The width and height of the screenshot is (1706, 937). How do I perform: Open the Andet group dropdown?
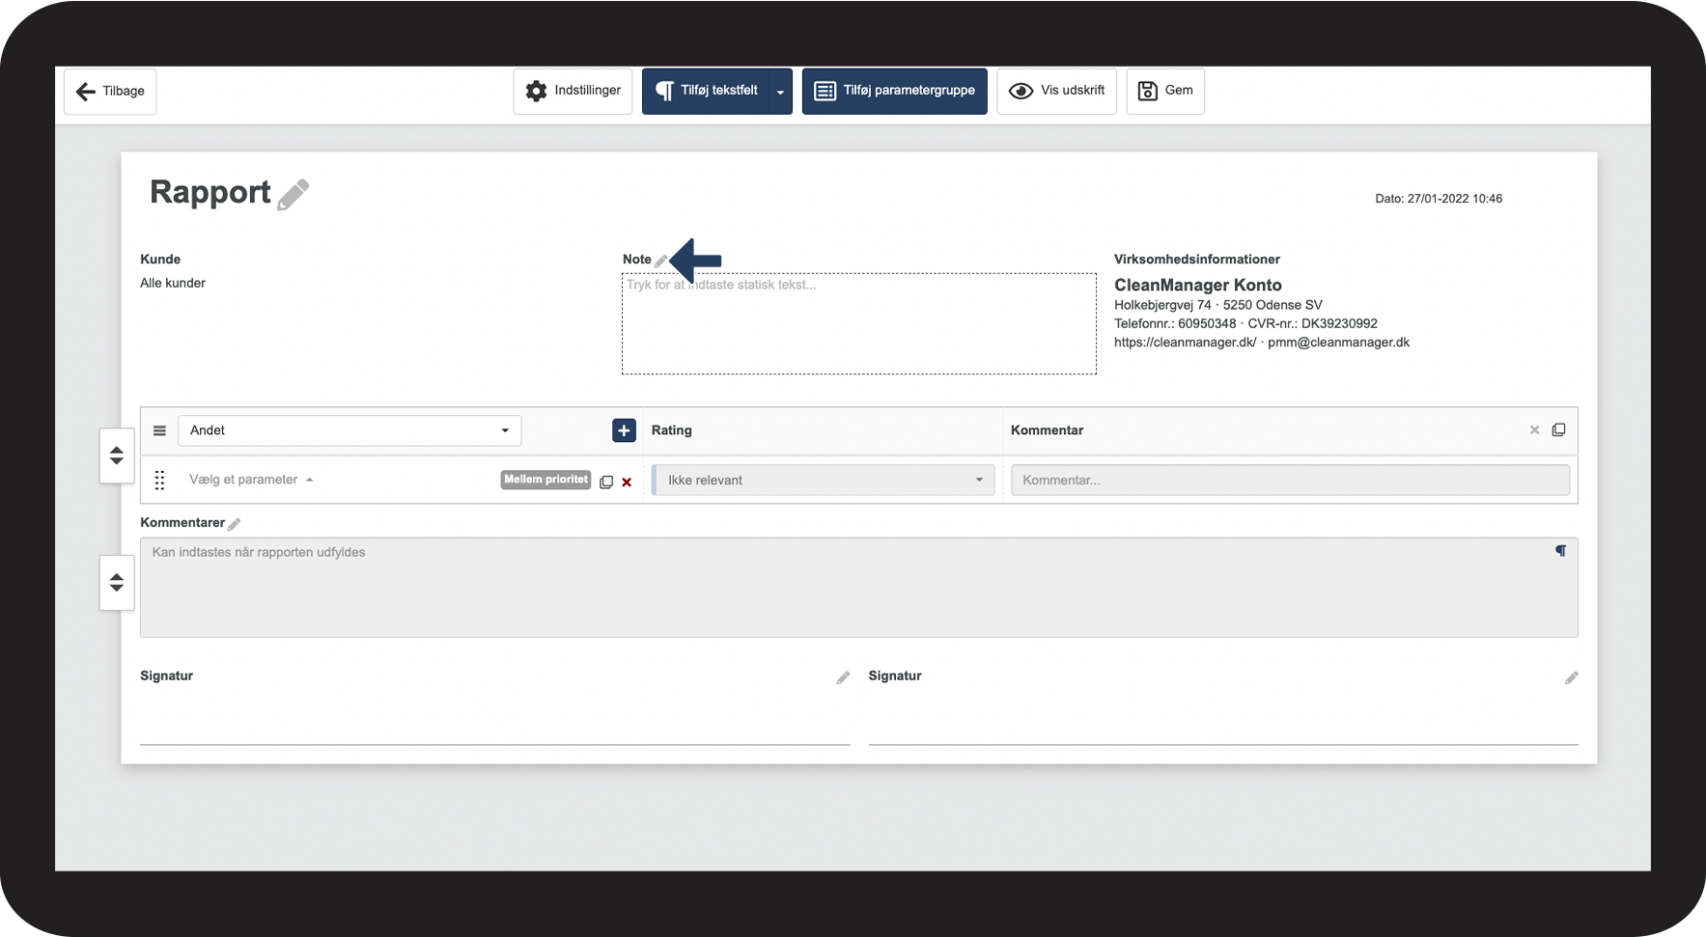[350, 430]
